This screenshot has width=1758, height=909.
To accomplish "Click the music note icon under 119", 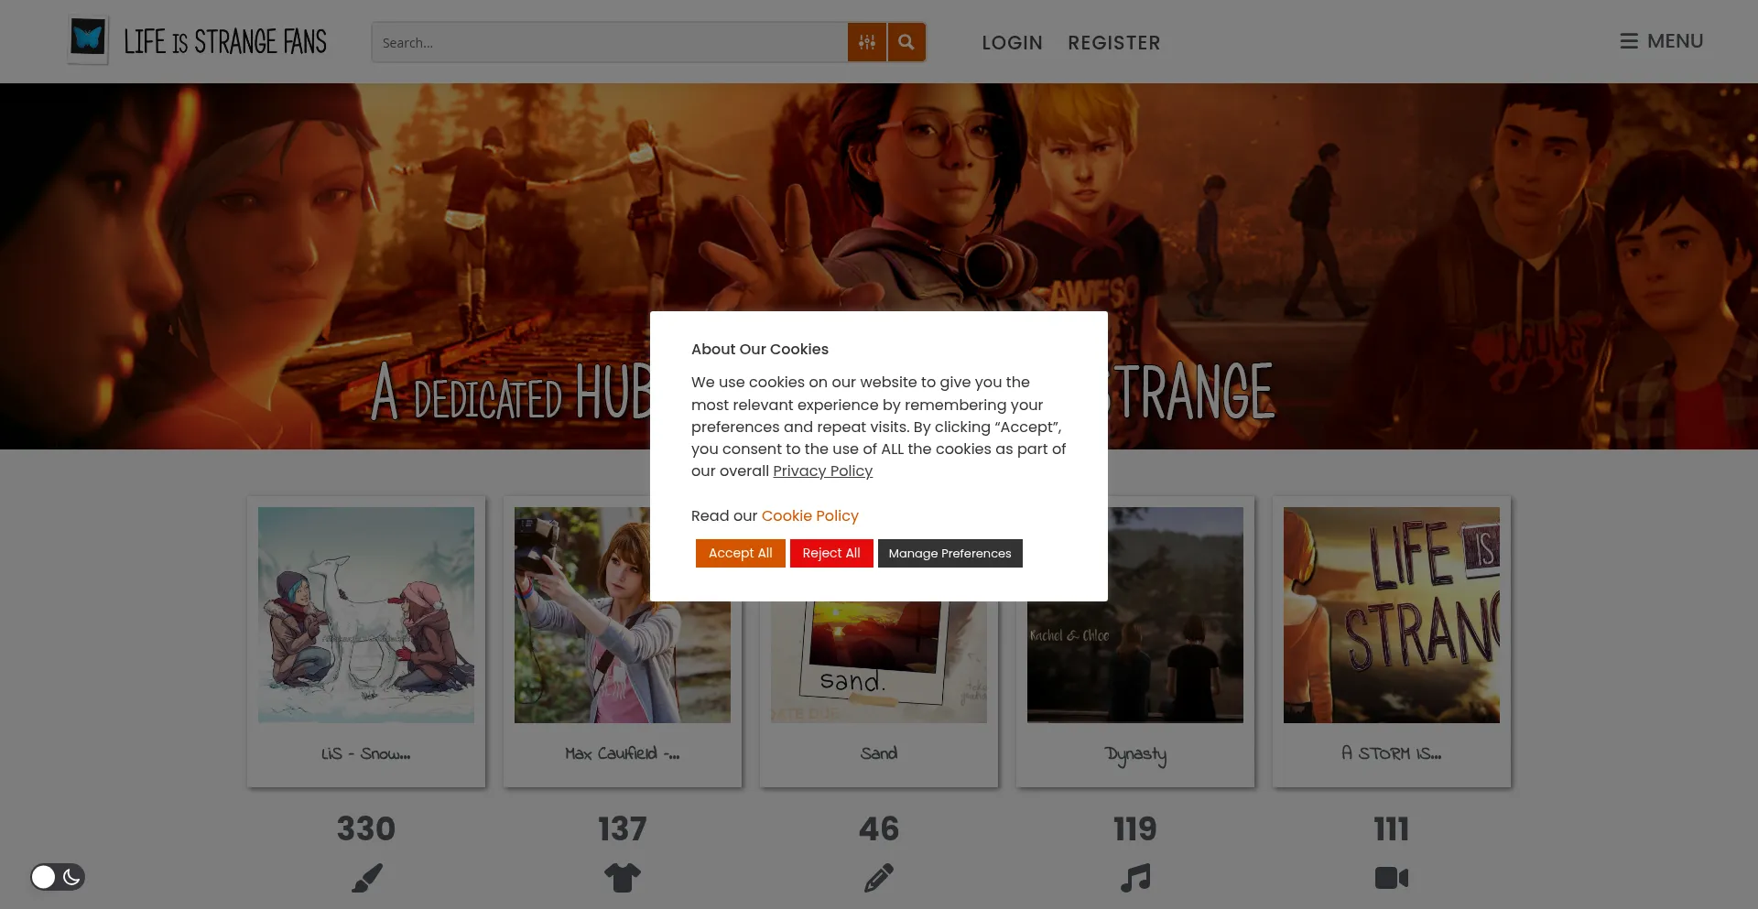I will [x=1135, y=878].
